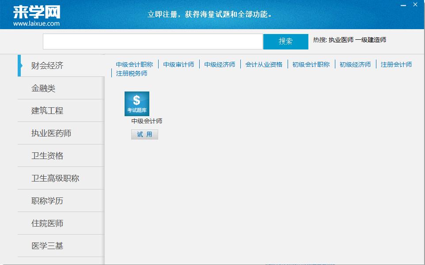Screen dimensions: 425x265
Task: Select the 初级经济师 link
Action: coord(355,64)
